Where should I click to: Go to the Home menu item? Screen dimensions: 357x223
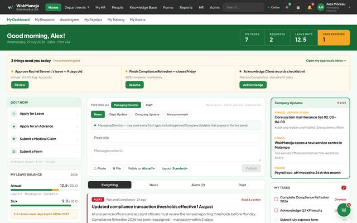pyautogui.click(x=53, y=7)
